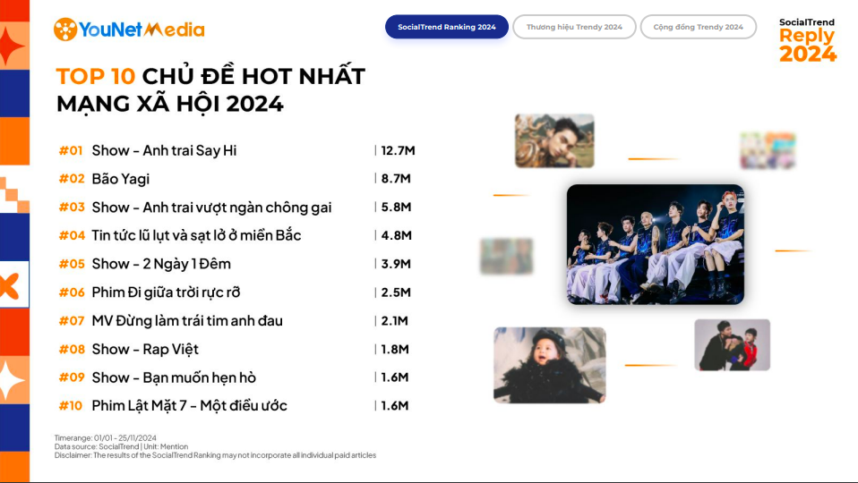The height and width of the screenshot is (483, 858).
Task: Open the Cộng đồng Trendy 2024 tab
Action: pos(699,27)
